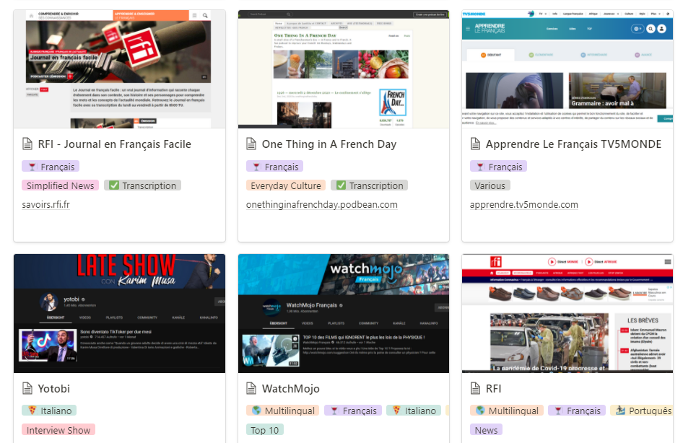Screen dimensions: 696x443
Task: Open the Apprendre Le Français TV5MONDE thumbnail
Action: click(567, 69)
